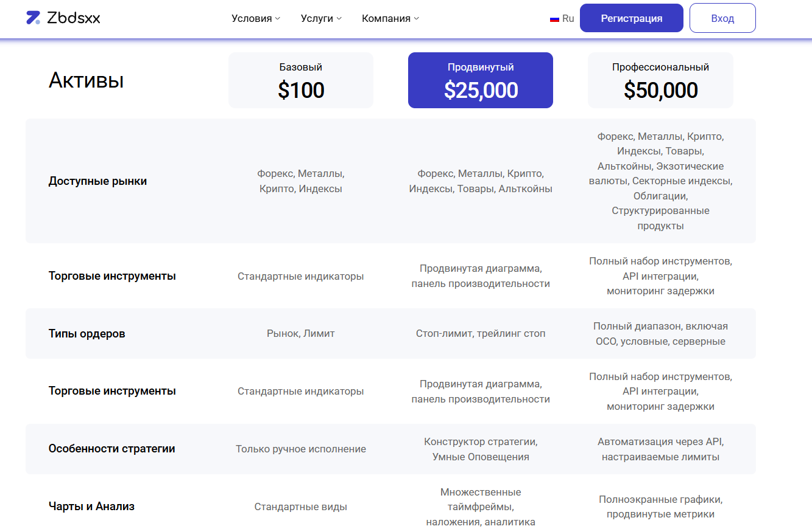Switch language via the Ru selector
This screenshot has width=812, height=529.
(x=568, y=18)
